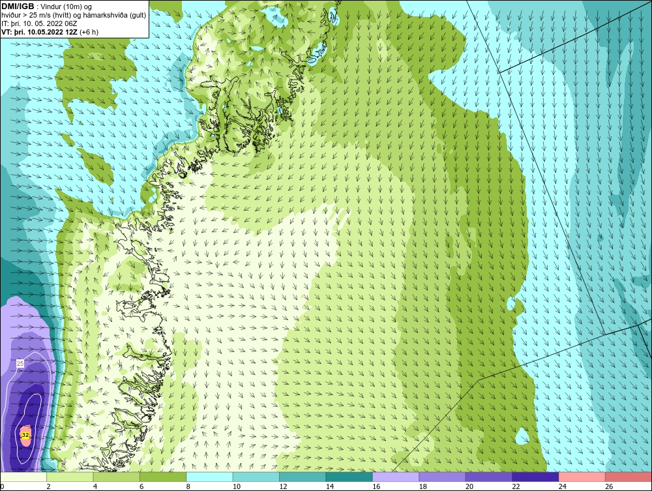The image size is (652, 491).
Task: Select the title line 'DMI/IGB : Vindur (10m) og'
Action: 46,7
